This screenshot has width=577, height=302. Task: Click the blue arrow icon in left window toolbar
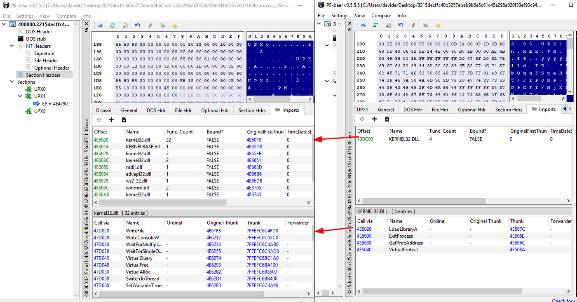click(x=100, y=26)
